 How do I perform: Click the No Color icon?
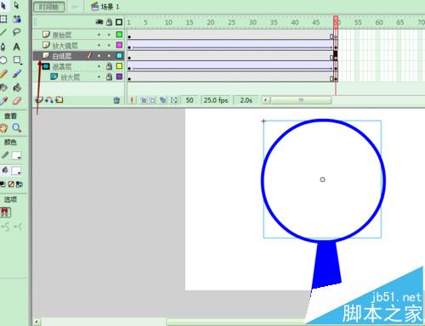pyautogui.click(x=11, y=184)
